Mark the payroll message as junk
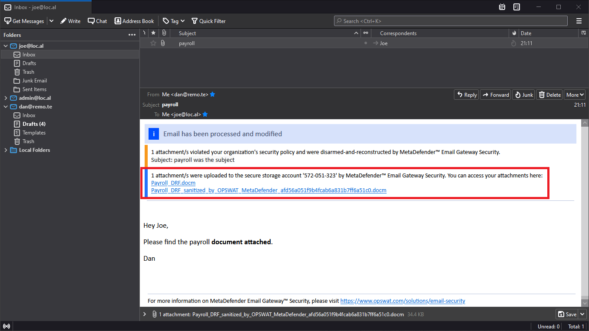 click(x=513, y=43)
